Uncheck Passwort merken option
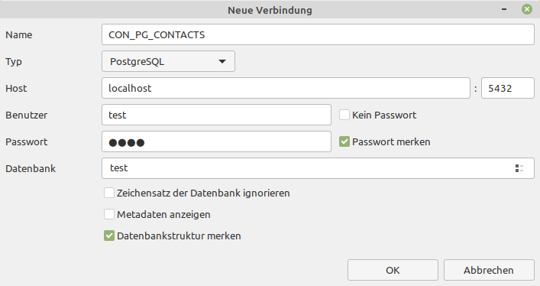The height and width of the screenshot is (286, 540). click(344, 141)
